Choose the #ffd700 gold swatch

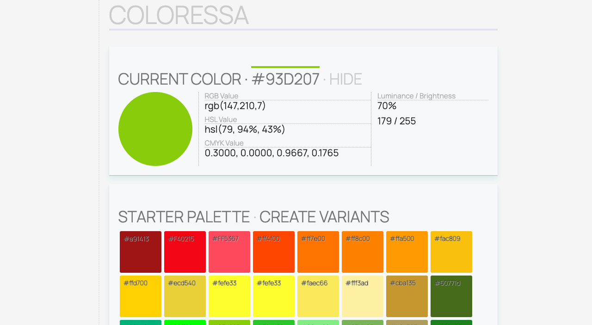141,296
